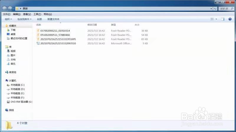Open 文档 library
Image resolution: width=236 pixels, height=132 pixels.
13,60
